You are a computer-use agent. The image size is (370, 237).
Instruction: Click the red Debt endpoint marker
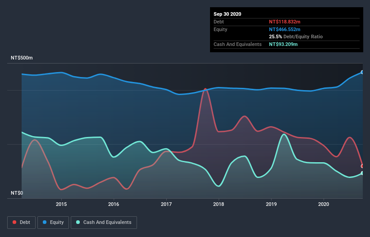coord(362,166)
